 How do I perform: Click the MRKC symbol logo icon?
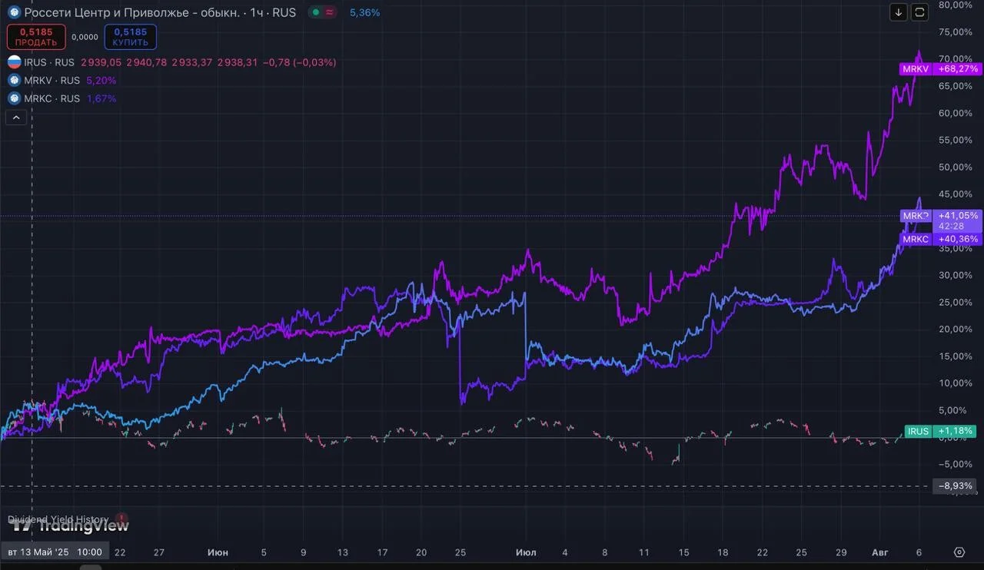(x=14, y=98)
